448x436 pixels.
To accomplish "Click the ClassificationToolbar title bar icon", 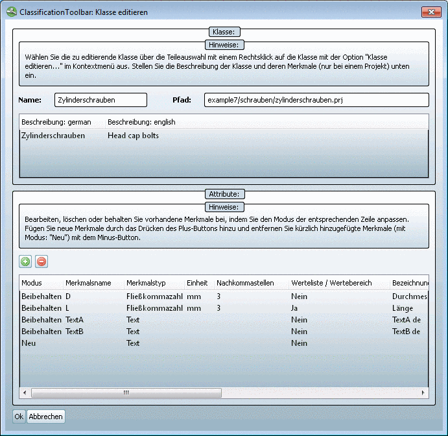I will pos(12,12).
